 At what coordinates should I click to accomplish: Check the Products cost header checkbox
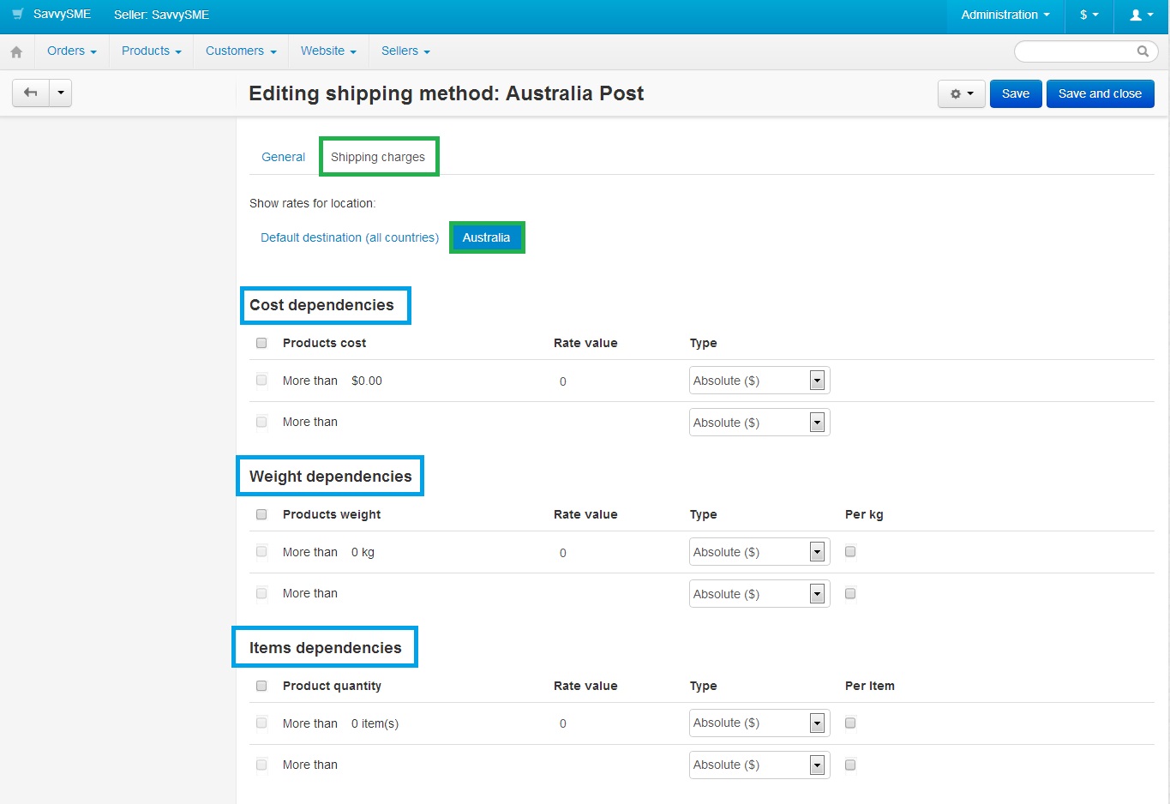click(261, 343)
